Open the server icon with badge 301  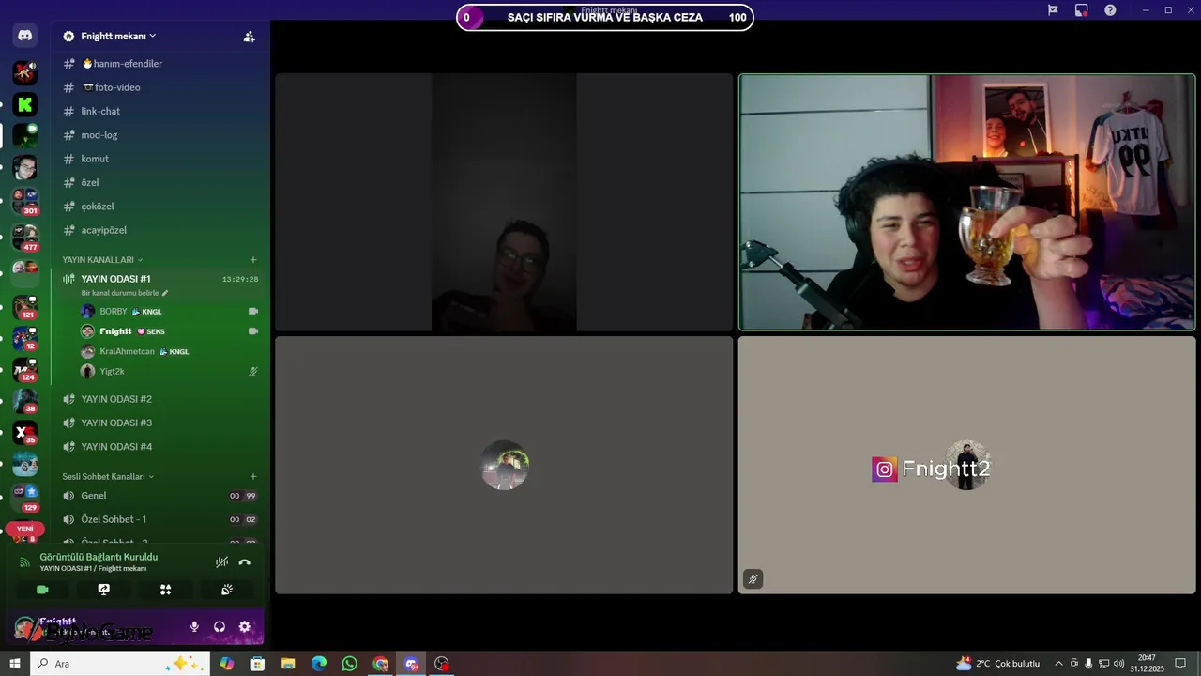pos(25,200)
